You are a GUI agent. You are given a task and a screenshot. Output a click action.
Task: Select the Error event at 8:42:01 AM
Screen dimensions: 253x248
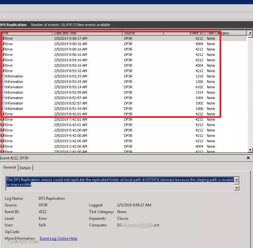click(123, 114)
